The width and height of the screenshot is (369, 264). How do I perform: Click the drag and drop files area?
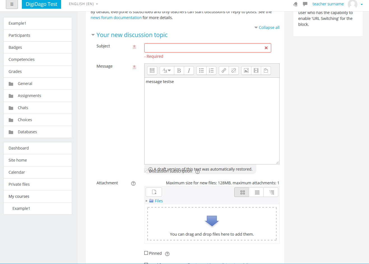pyautogui.click(x=212, y=224)
